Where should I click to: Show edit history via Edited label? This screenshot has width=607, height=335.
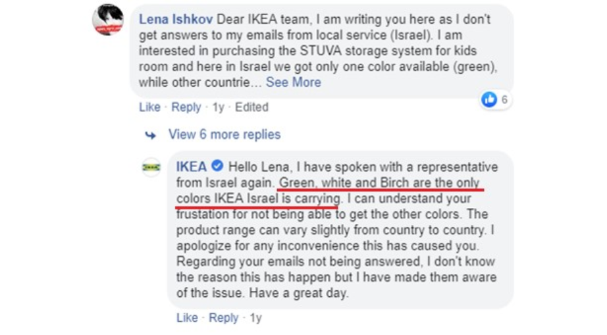(x=251, y=107)
